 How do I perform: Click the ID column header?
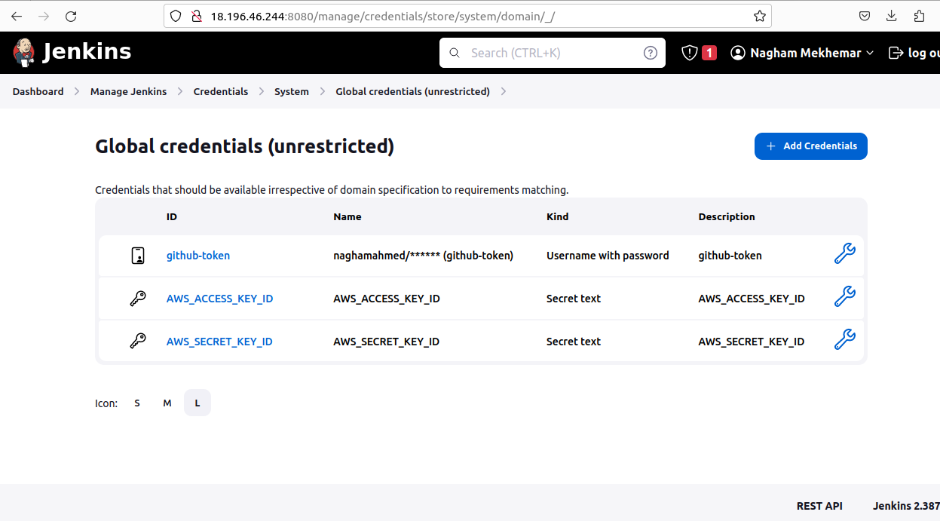point(172,216)
